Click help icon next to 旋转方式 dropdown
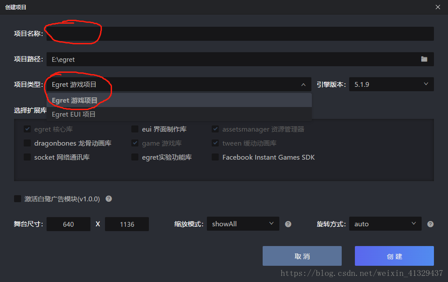The width and height of the screenshot is (448, 282). [430, 224]
